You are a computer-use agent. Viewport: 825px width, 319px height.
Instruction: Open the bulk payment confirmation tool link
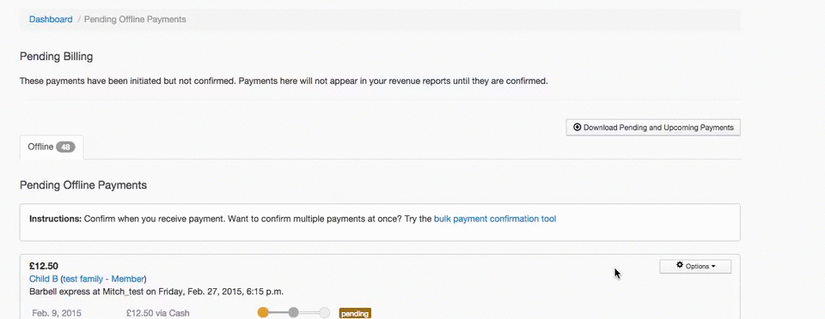click(495, 219)
